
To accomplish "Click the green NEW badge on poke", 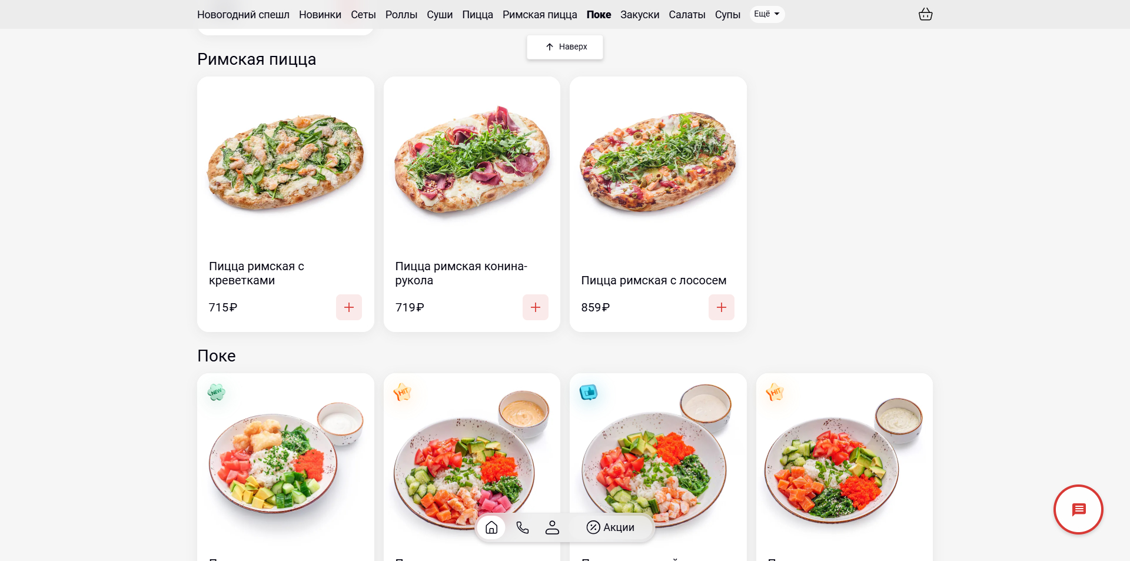I will tap(217, 392).
